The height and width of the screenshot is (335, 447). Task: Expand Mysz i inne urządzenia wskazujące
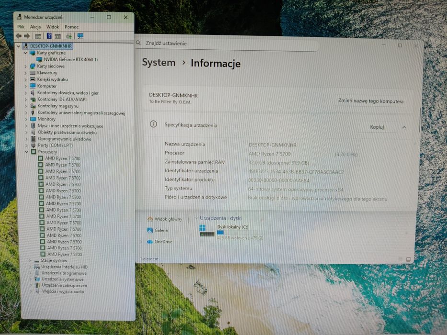26,125
